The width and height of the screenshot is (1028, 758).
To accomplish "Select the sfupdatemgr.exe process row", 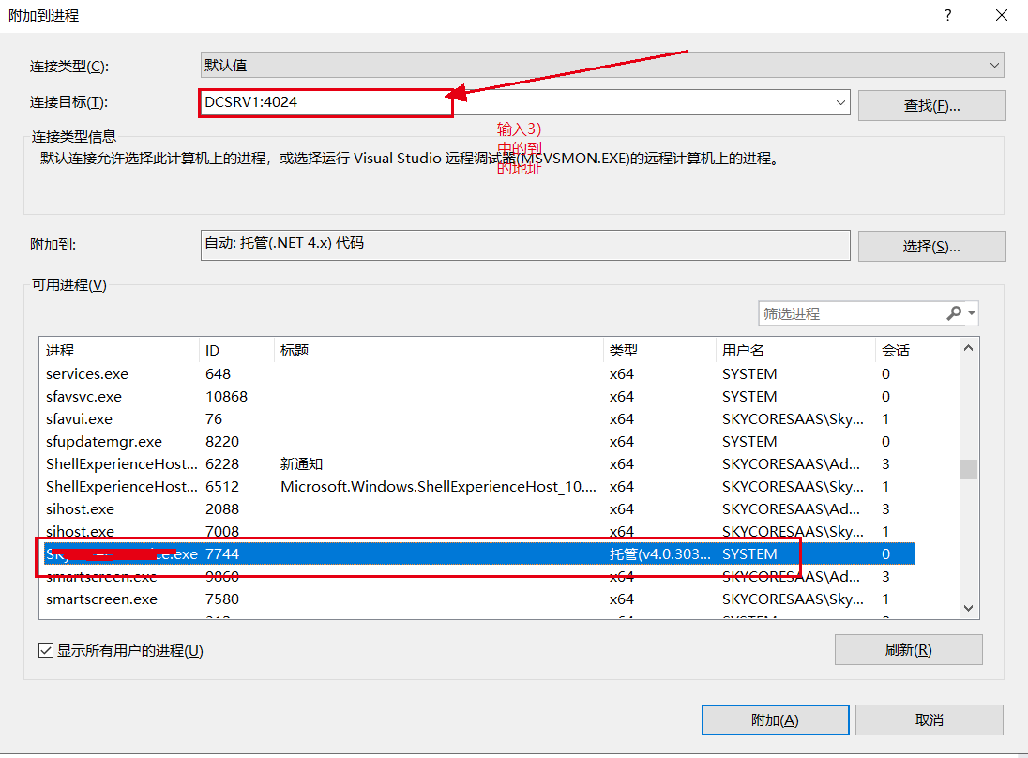I will click(477, 441).
